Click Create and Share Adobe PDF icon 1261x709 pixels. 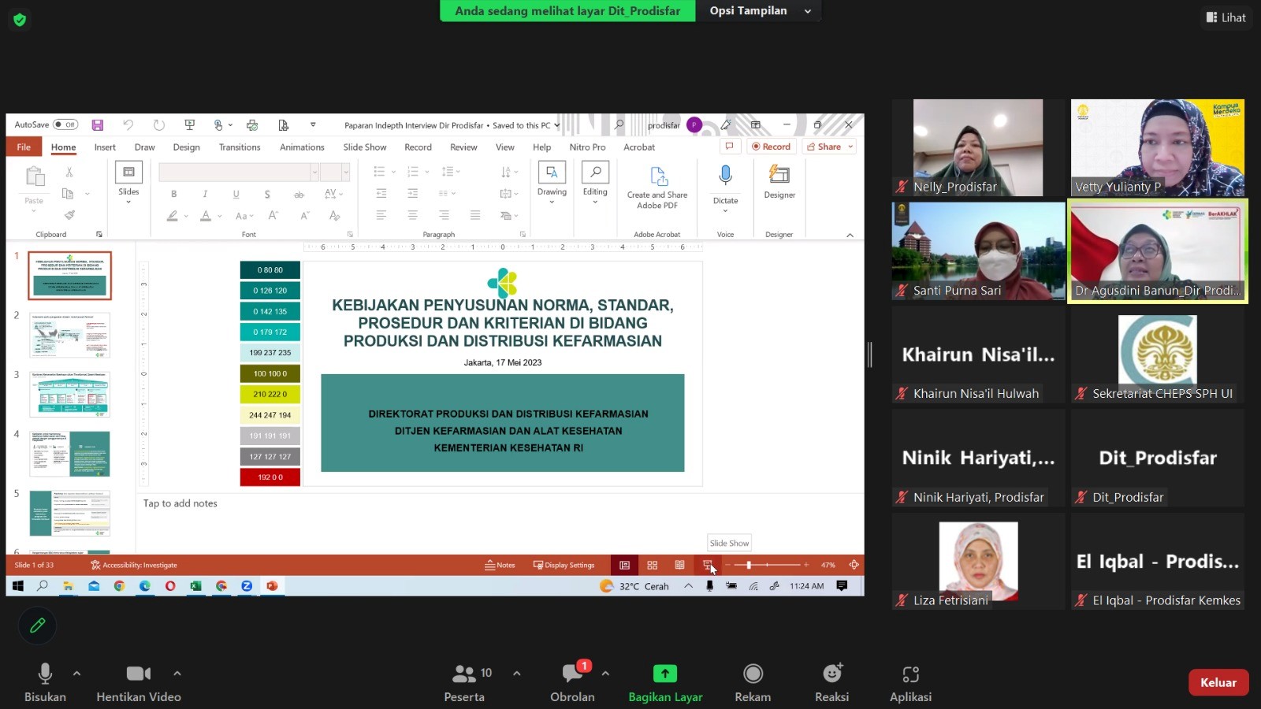tap(657, 176)
